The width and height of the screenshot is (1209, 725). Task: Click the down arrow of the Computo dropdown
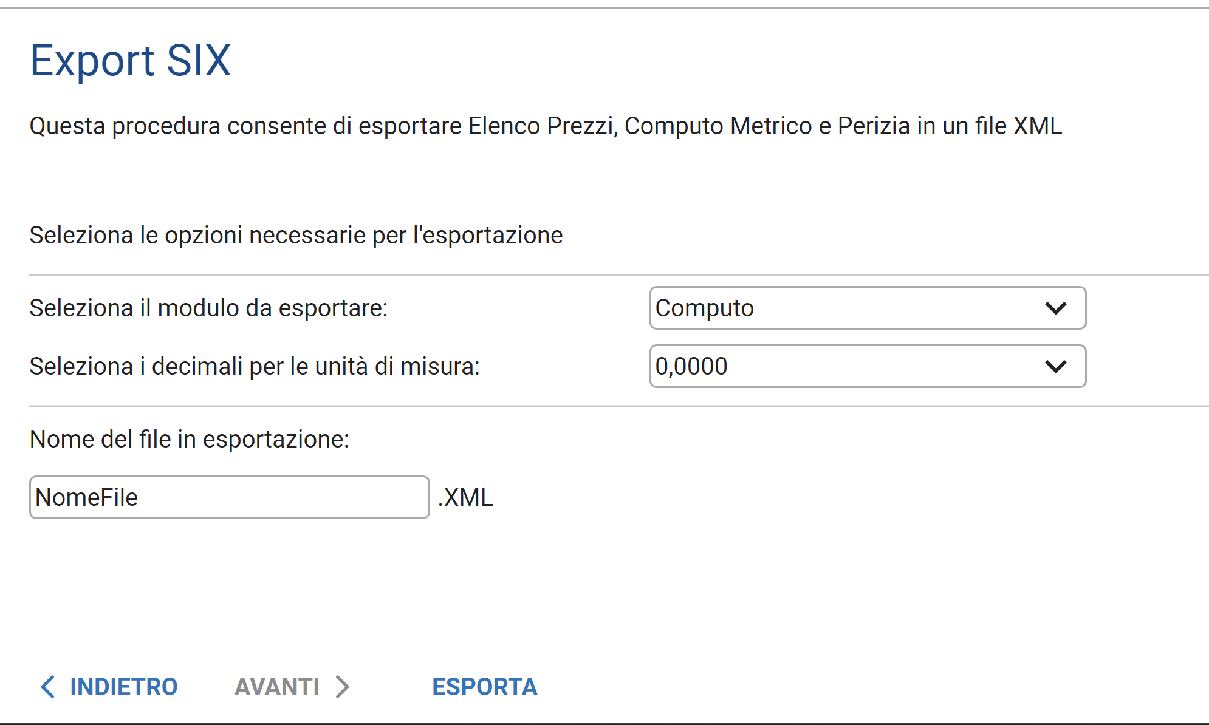coord(1056,308)
